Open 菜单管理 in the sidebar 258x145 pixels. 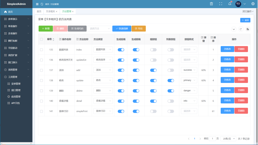[x=16, y=84]
